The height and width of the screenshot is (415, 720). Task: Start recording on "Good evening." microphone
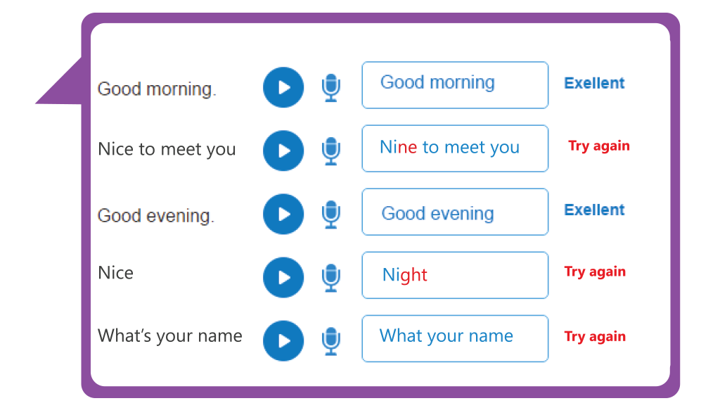[331, 214]
